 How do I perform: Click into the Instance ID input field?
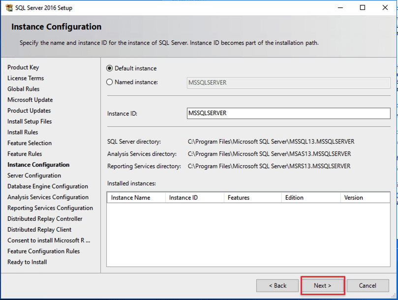(289, 113)
